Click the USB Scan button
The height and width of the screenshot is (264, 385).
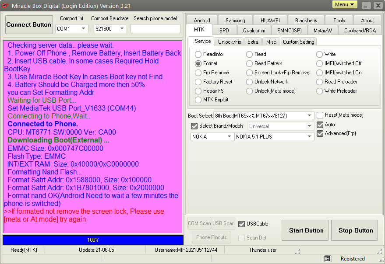pos(223,223)
